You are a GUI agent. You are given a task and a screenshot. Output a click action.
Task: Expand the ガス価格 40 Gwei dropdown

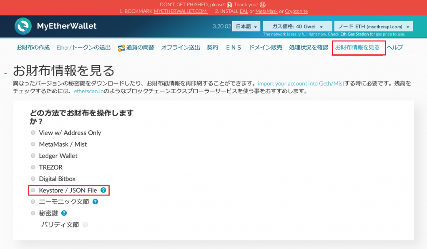297,26
